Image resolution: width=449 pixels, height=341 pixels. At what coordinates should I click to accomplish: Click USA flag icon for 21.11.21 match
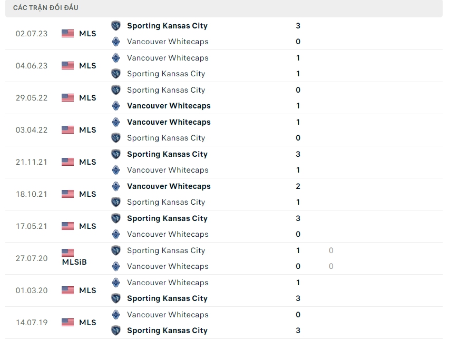coord(67,162)
